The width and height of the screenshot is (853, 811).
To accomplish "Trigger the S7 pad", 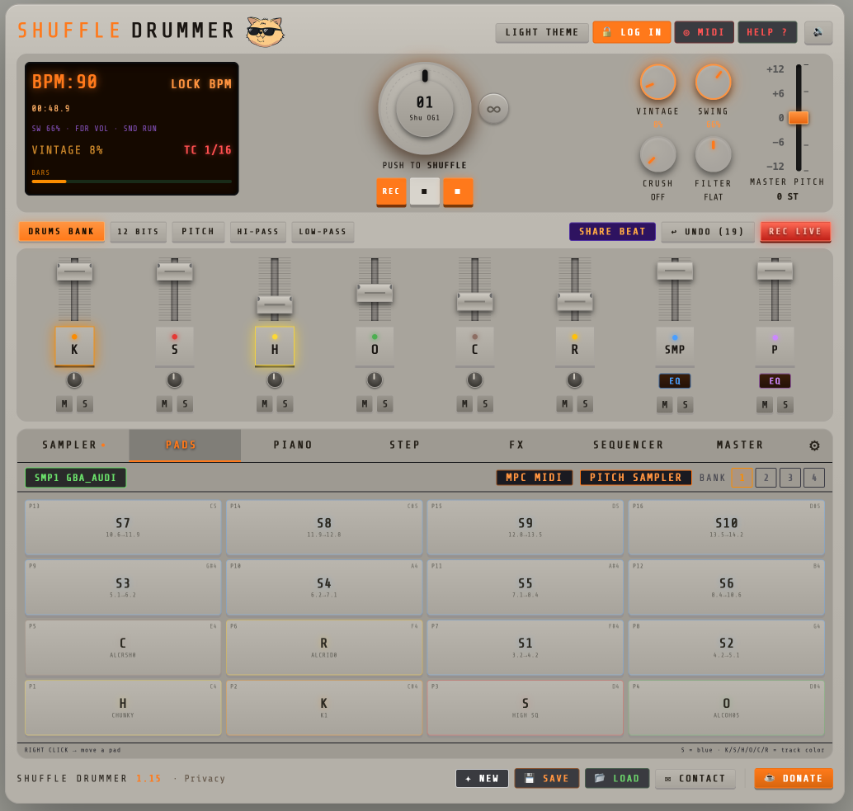I will [x=123, y=528].
